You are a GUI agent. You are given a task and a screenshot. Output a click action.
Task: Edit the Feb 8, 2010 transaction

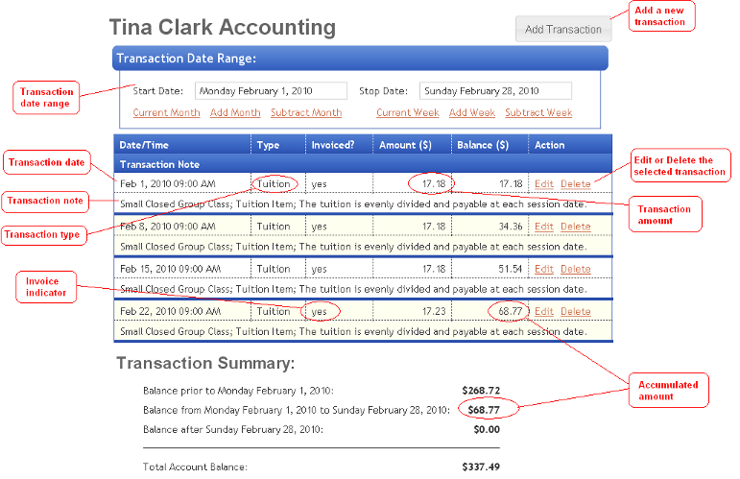point(543,227)
